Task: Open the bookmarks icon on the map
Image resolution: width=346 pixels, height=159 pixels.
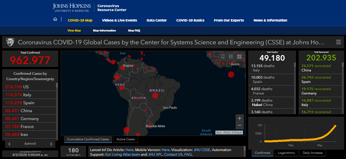Action: tap(223, 57)
